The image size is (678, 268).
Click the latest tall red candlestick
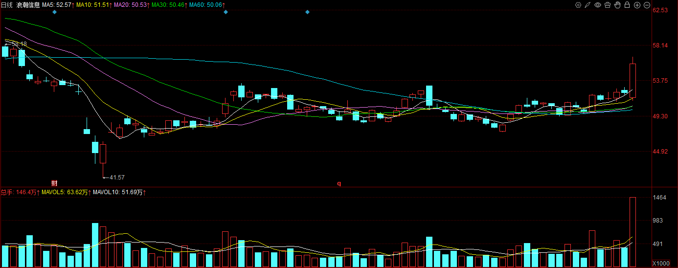(633, 80)
